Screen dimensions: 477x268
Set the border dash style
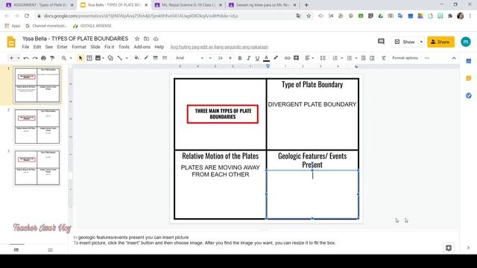click(165, 58)
